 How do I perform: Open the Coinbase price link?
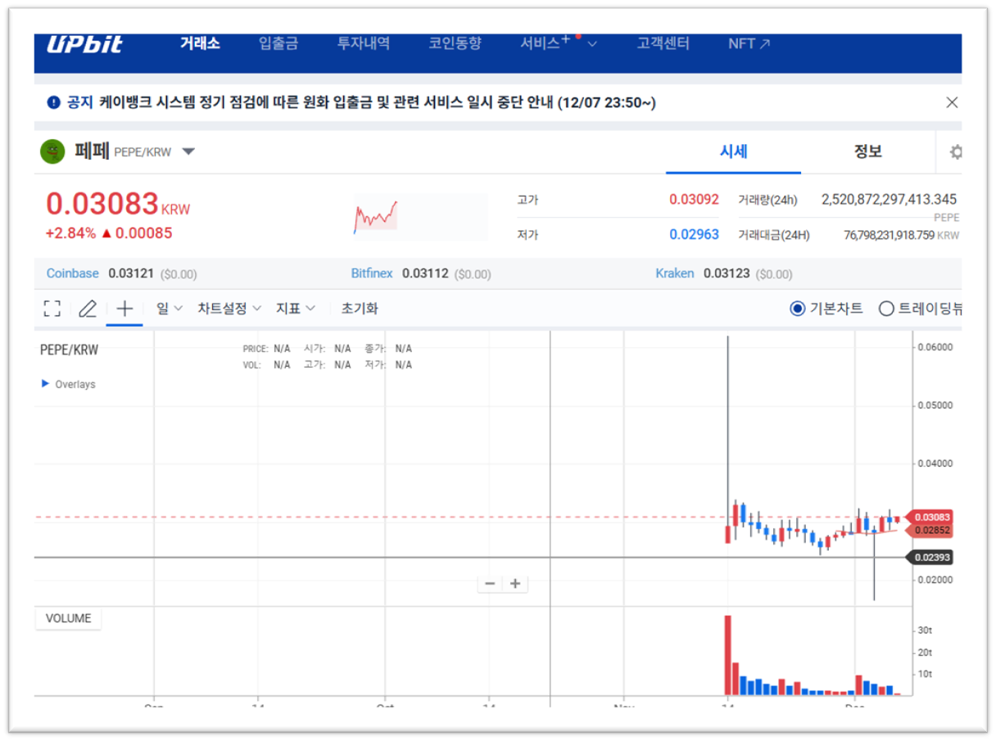coord(72,273)
